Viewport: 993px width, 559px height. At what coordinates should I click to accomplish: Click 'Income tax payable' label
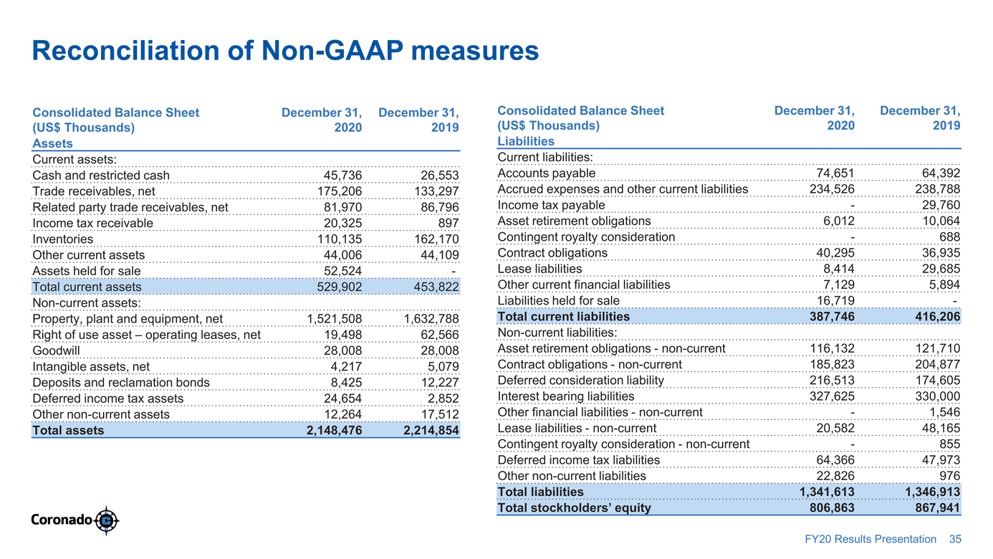click(x=551, y=205)
